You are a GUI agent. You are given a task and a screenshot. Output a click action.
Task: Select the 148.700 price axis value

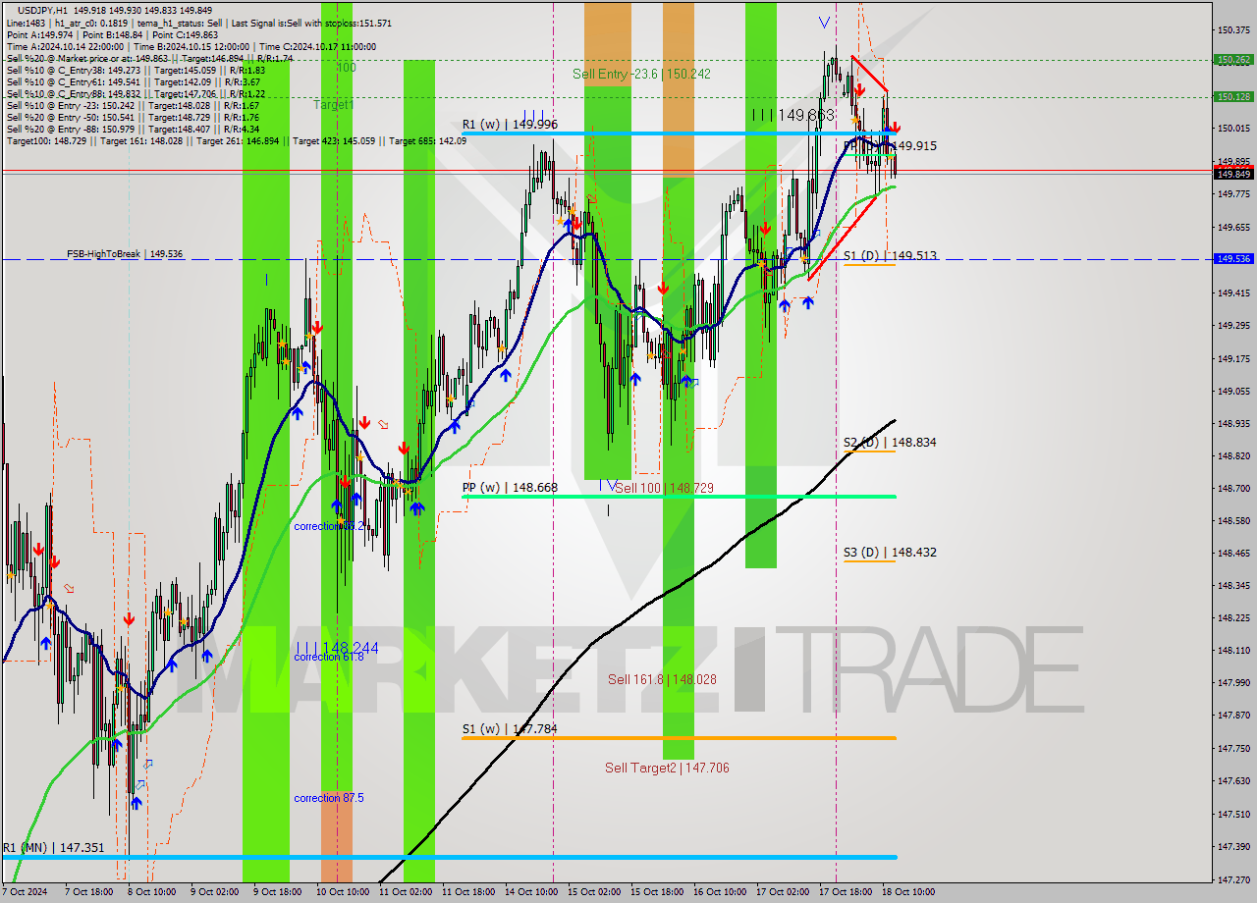click(1233, 488)
